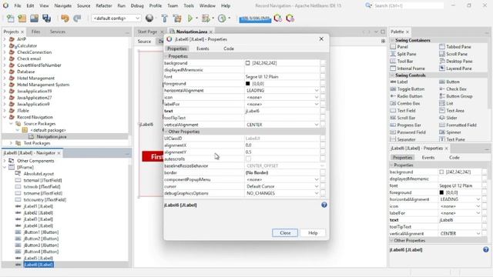Select Navigation.java in project tree
The width and height of the screenshot is (493, 277).
tap(52, 137)
